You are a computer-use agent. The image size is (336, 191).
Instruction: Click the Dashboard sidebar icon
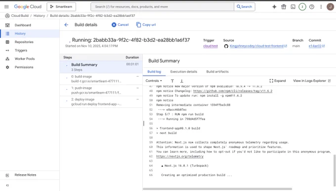pyautogui.click(x=7, y=25)
